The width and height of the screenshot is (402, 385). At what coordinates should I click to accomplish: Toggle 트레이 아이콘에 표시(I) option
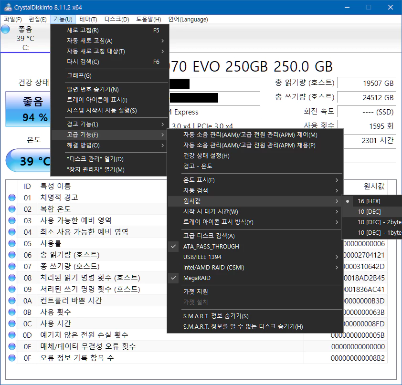click(109, 100)
